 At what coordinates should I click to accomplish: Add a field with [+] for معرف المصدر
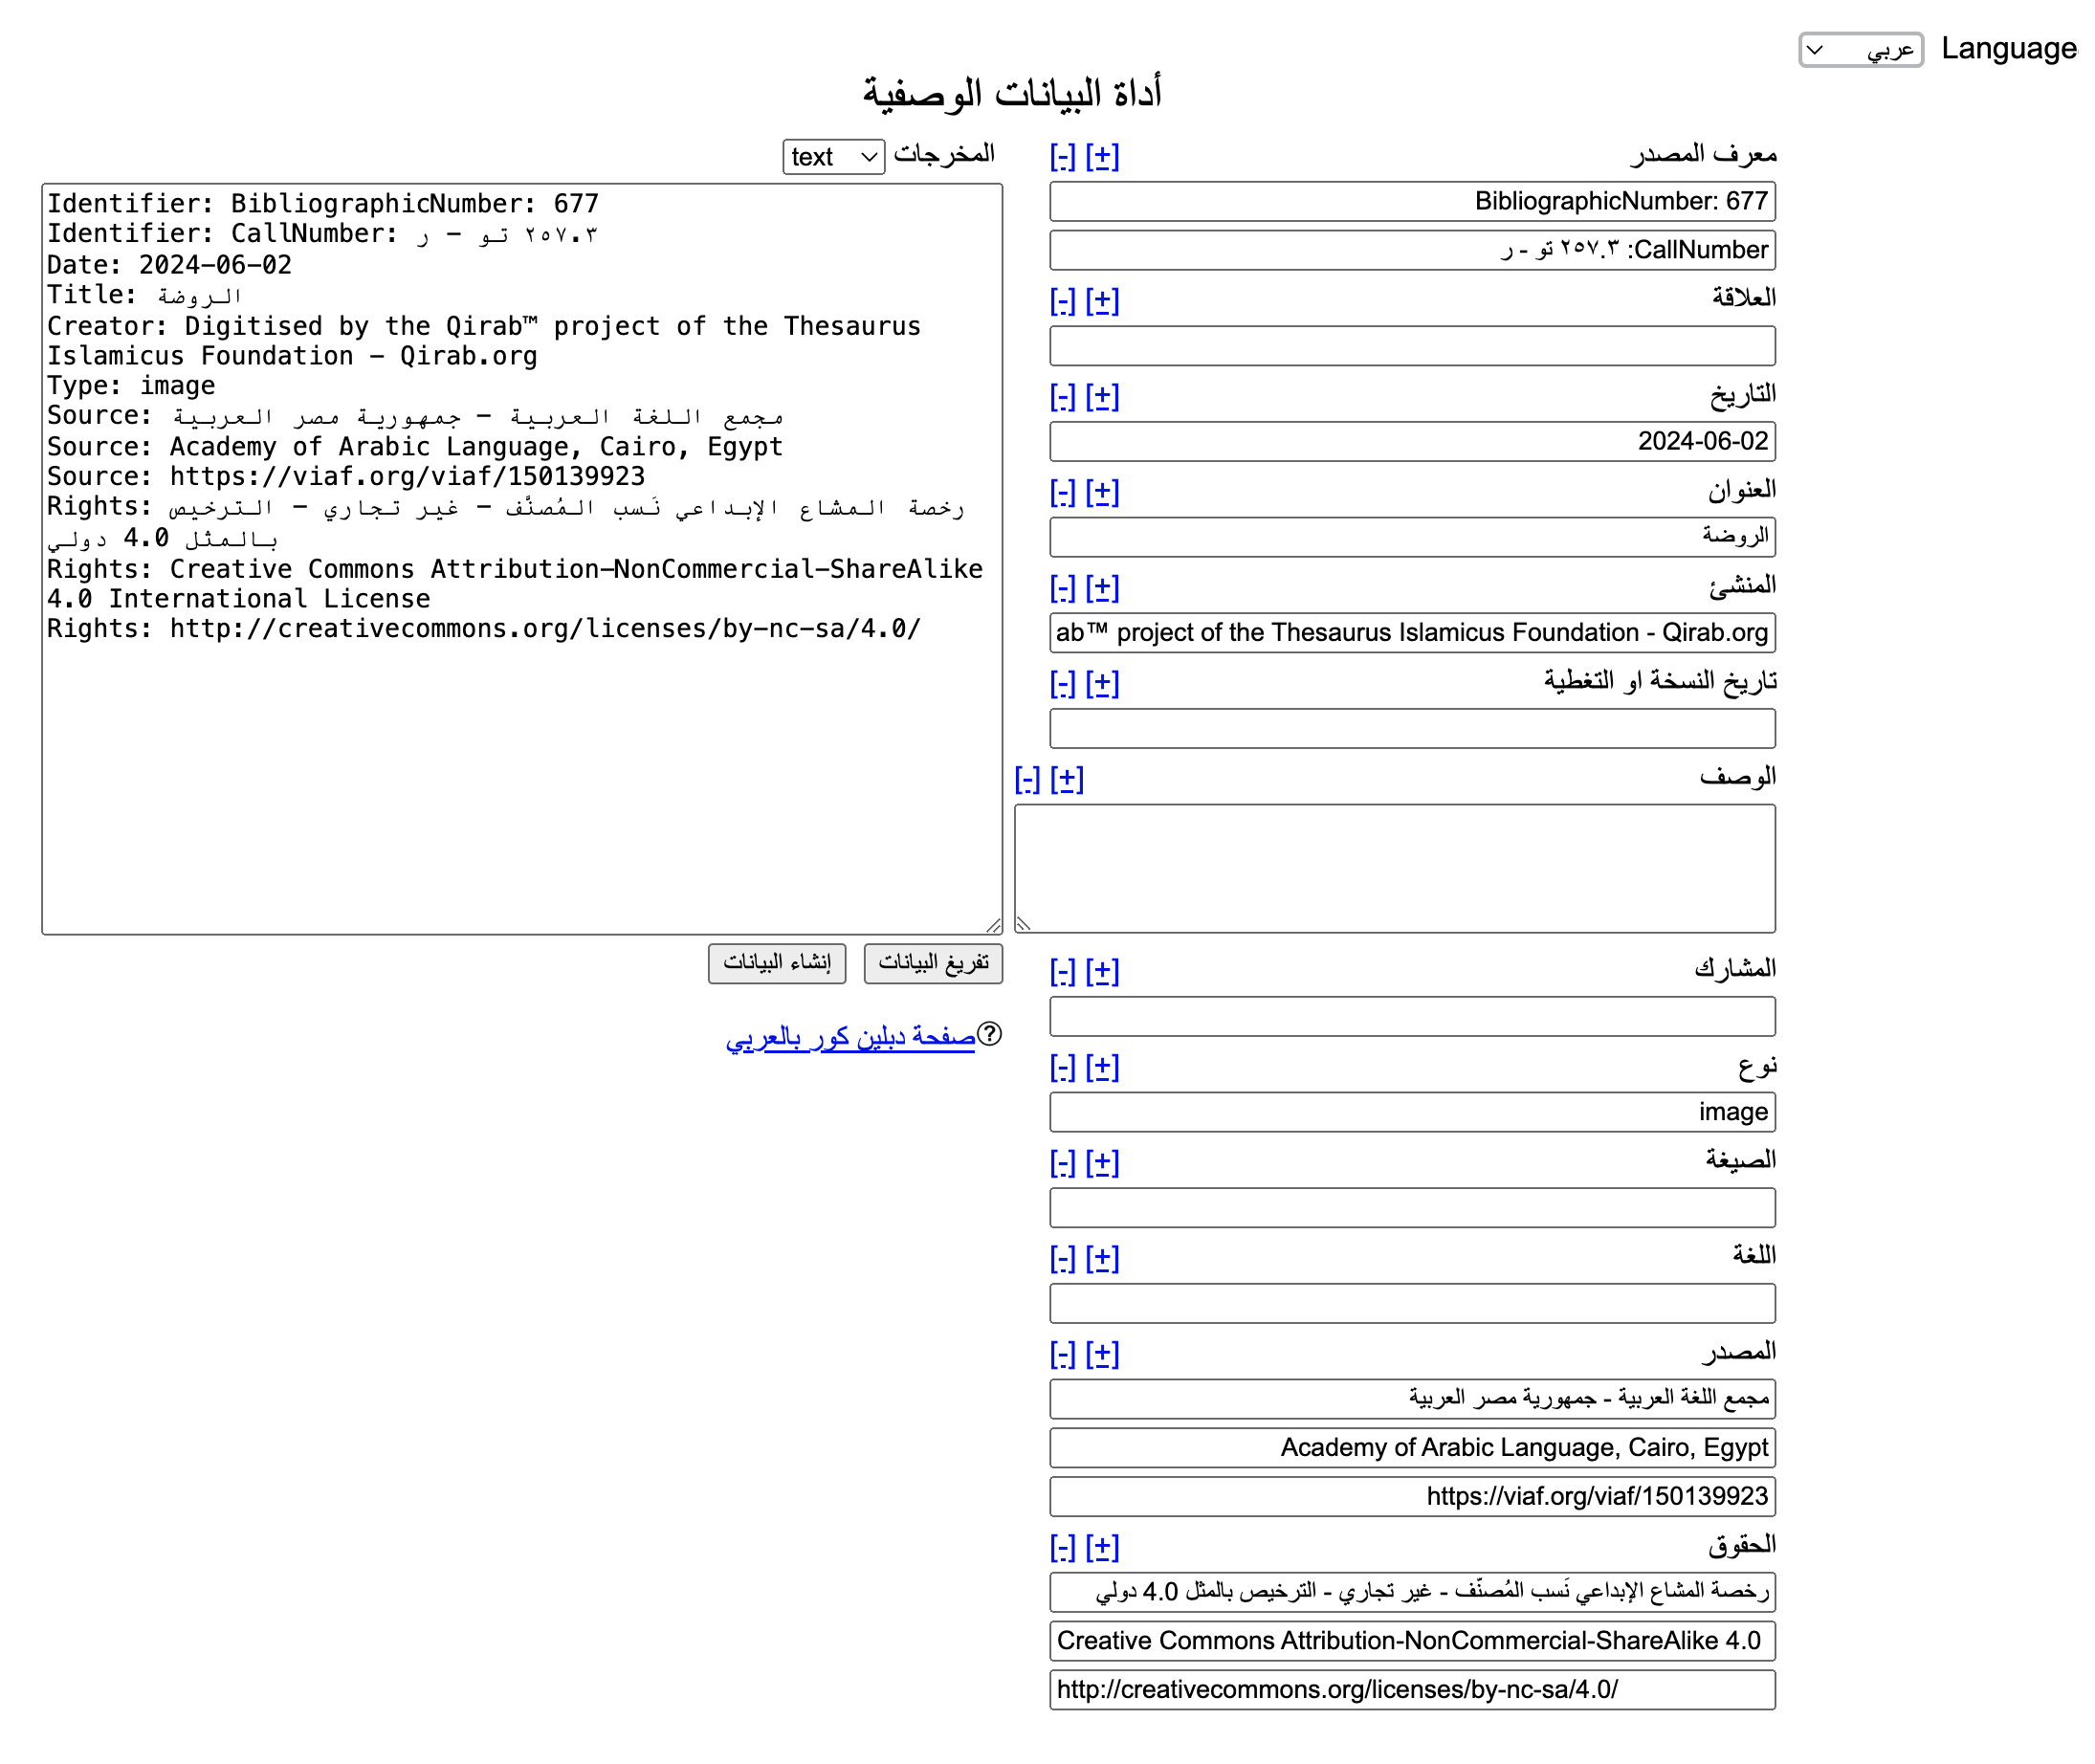point(1102,157)
